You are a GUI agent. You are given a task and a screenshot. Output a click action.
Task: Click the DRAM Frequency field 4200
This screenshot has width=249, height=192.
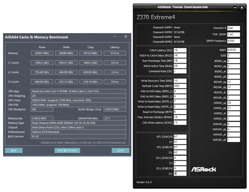coord(233,41)
